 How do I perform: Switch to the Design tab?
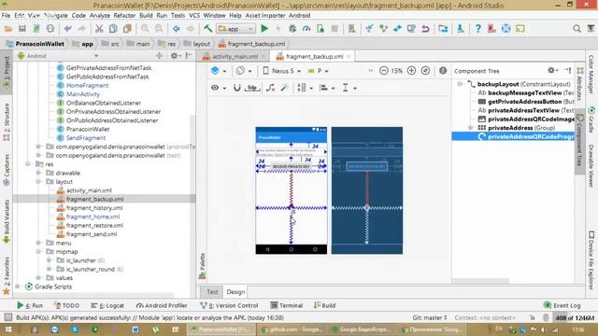click(235, 292)
